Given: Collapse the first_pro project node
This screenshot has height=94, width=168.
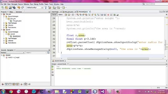Looking at the screenshot, I should tap(2, 14).
